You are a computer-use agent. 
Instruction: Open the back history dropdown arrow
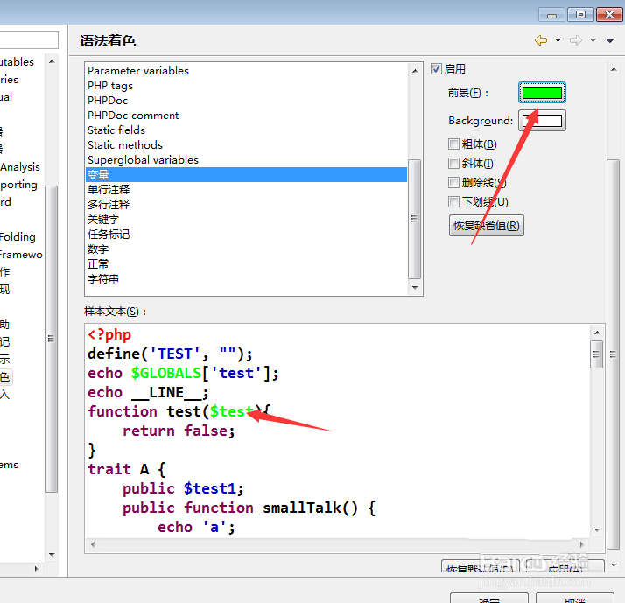pos(558,40)
